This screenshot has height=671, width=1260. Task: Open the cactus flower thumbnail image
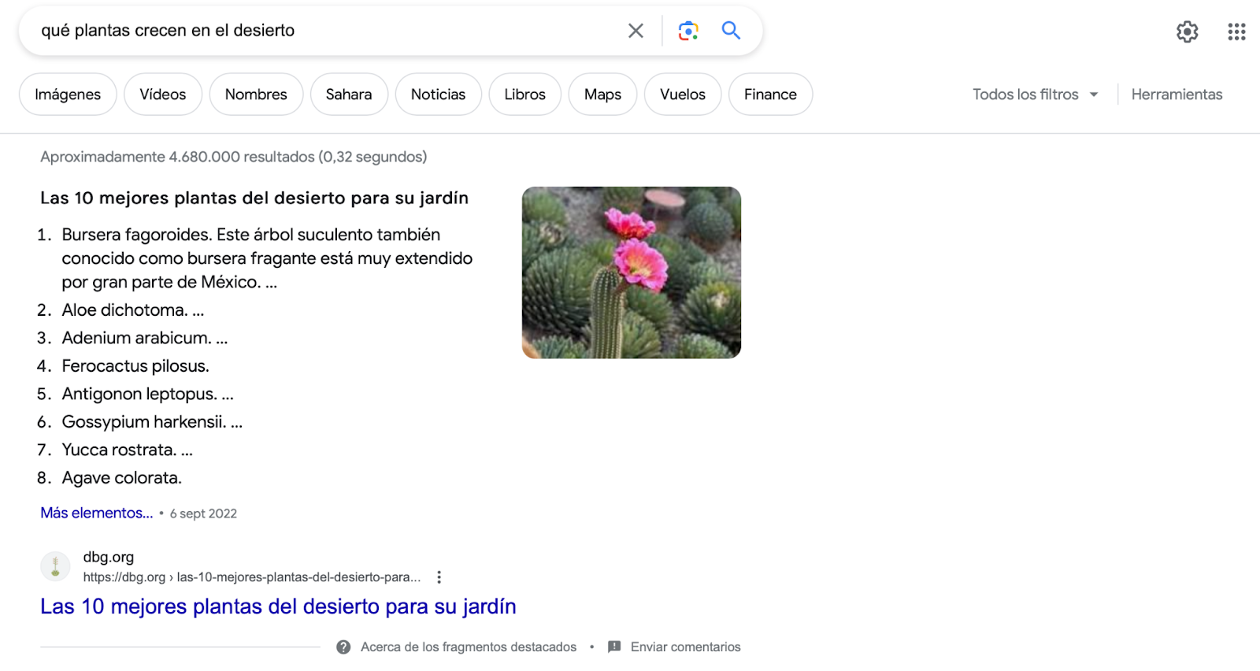(632, 272)
